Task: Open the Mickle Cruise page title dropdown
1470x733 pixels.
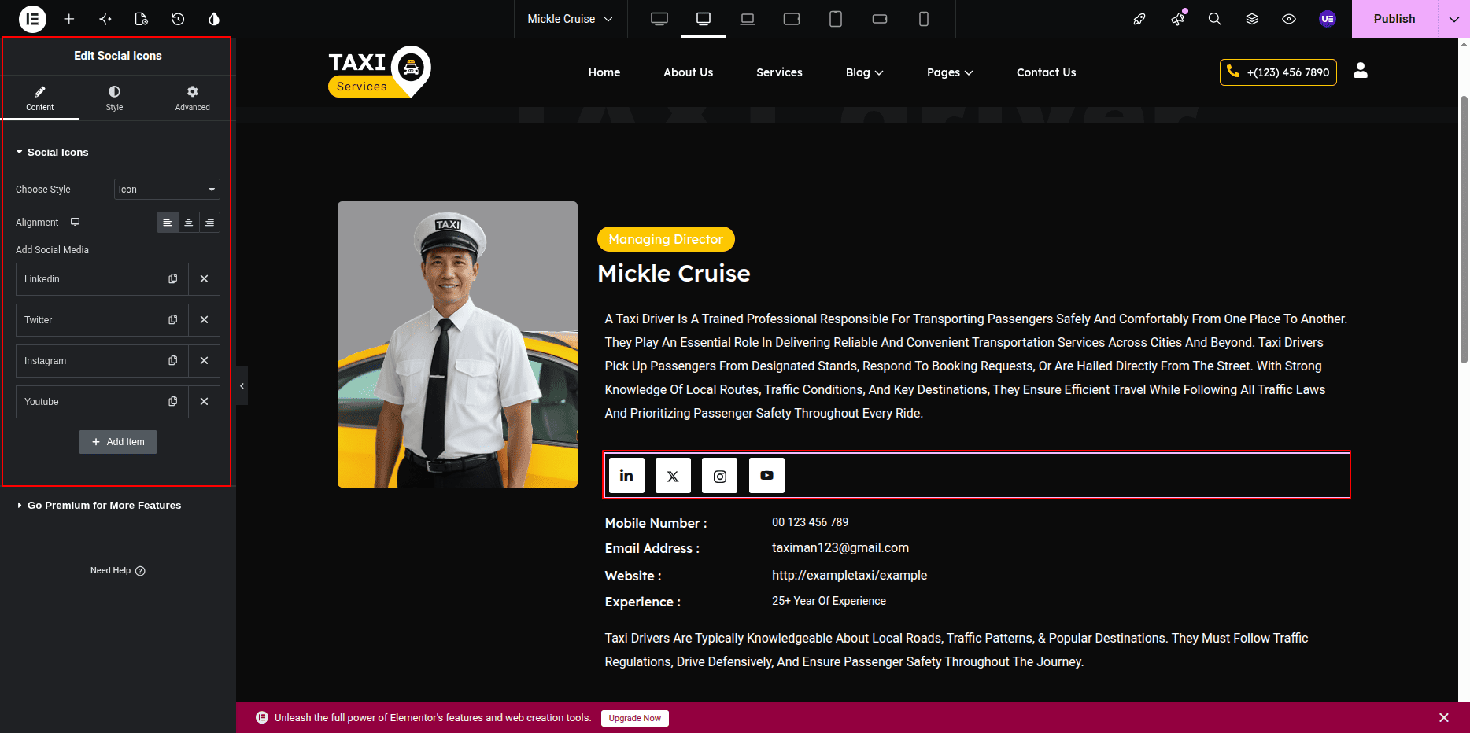Action: (x=571, y=19)
